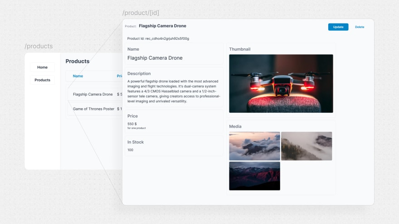
Task: Click the 'for one product' caption
Action: click(136, 128)
